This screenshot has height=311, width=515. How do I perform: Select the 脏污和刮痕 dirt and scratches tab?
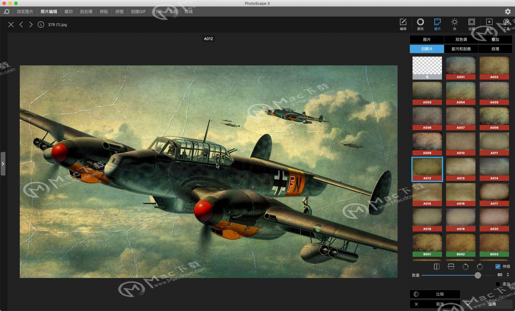(x=461, y=49)
